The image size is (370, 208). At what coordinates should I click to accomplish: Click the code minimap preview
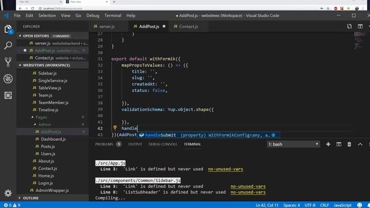pos(360,40)
